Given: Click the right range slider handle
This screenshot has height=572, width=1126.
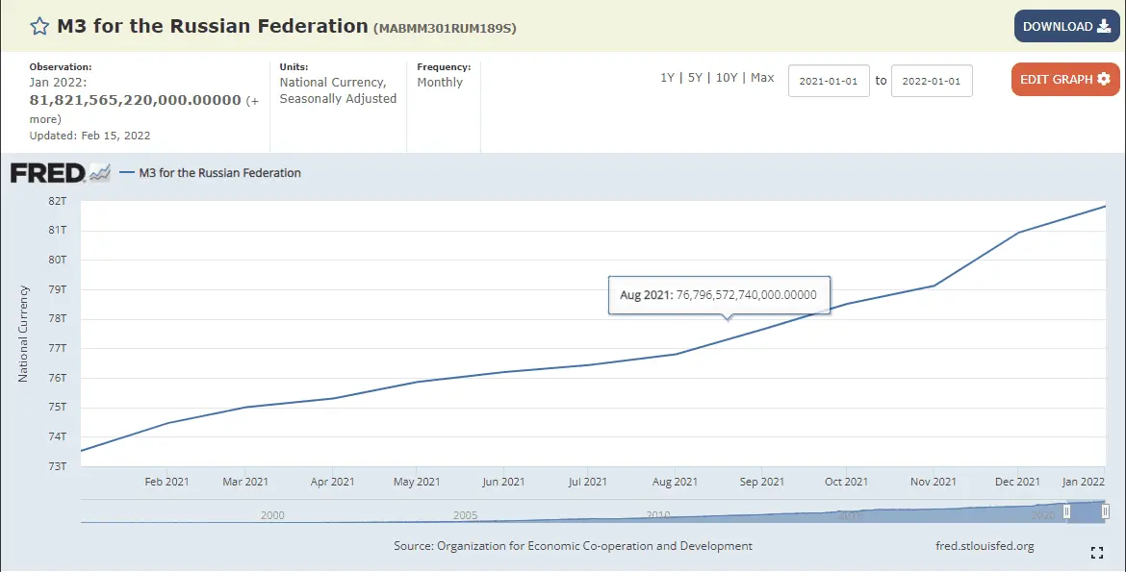Looking at the screenshot, I should click(1106, 512).
